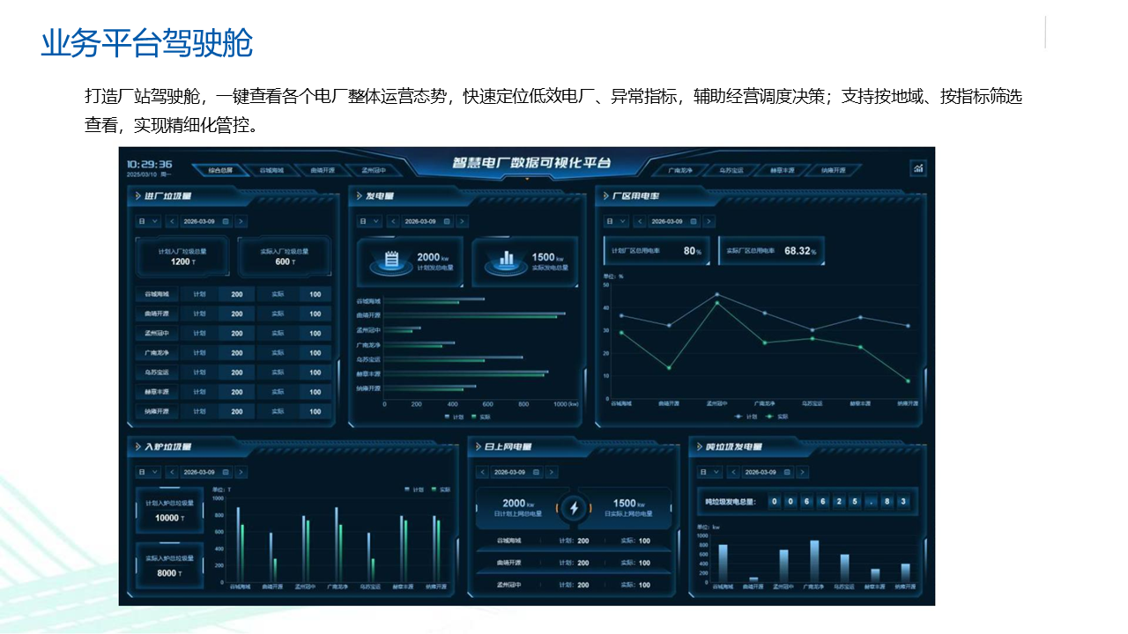
Task: Open the 日 period dropdown in 进厂垃圾量
Action: [148, 222]
